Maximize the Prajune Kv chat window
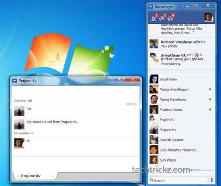The height and width of the screenshot is (186, 221). tap(121, 80)
